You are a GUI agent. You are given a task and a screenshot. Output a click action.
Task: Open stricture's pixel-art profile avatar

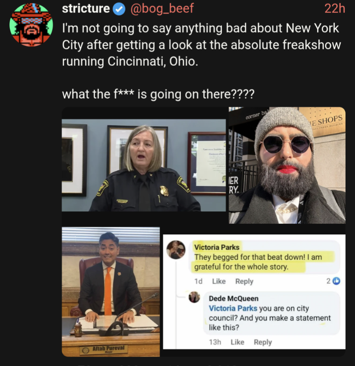(31, 25)
